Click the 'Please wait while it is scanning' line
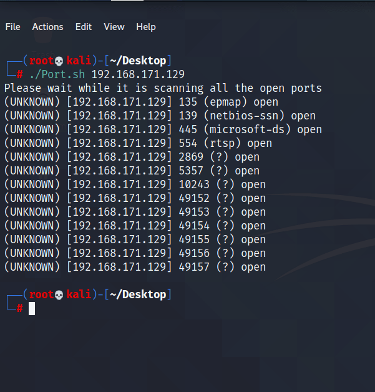Viewport: 375px width, 392px height. (163, 88)
